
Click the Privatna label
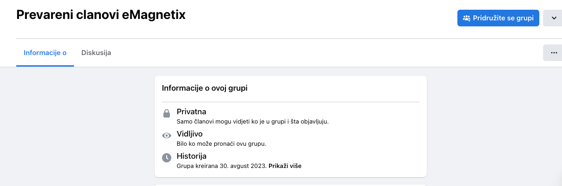(x=191, y=112)
